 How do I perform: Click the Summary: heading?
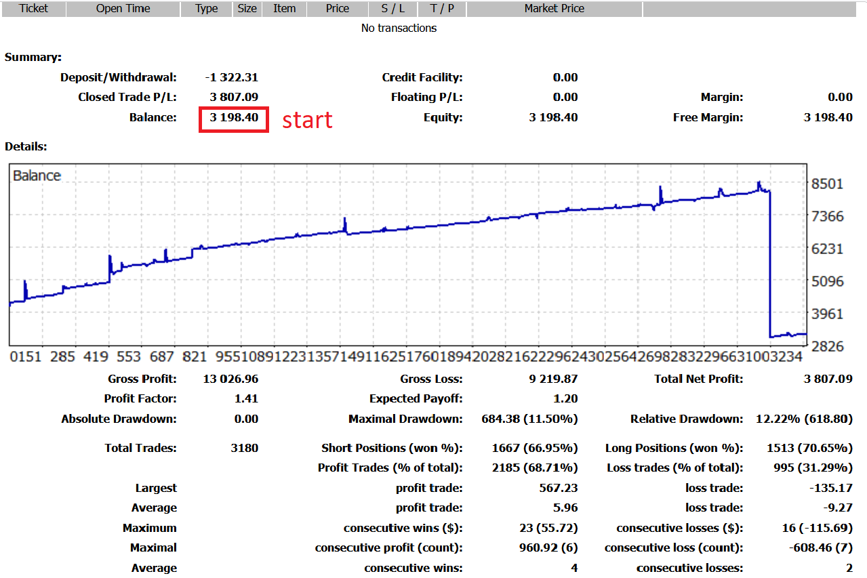pos(33,58)
